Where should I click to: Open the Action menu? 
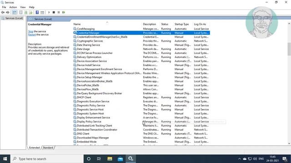13,7
